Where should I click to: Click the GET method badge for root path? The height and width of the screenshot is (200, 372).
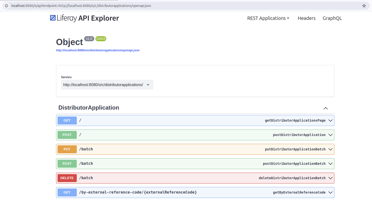(x=67, y=120)
